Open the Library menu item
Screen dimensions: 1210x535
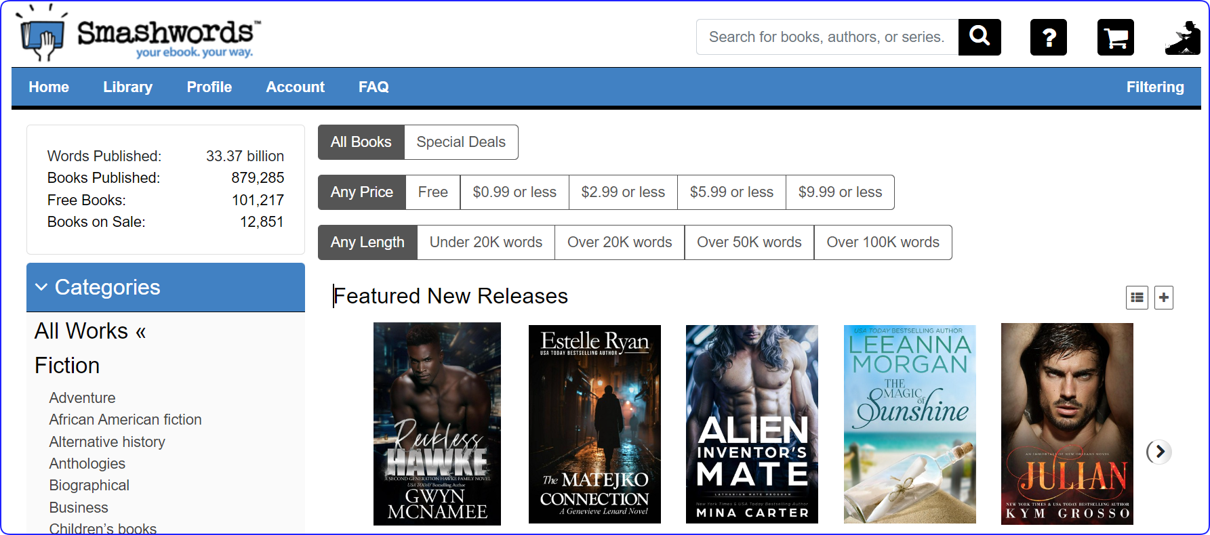127,87
